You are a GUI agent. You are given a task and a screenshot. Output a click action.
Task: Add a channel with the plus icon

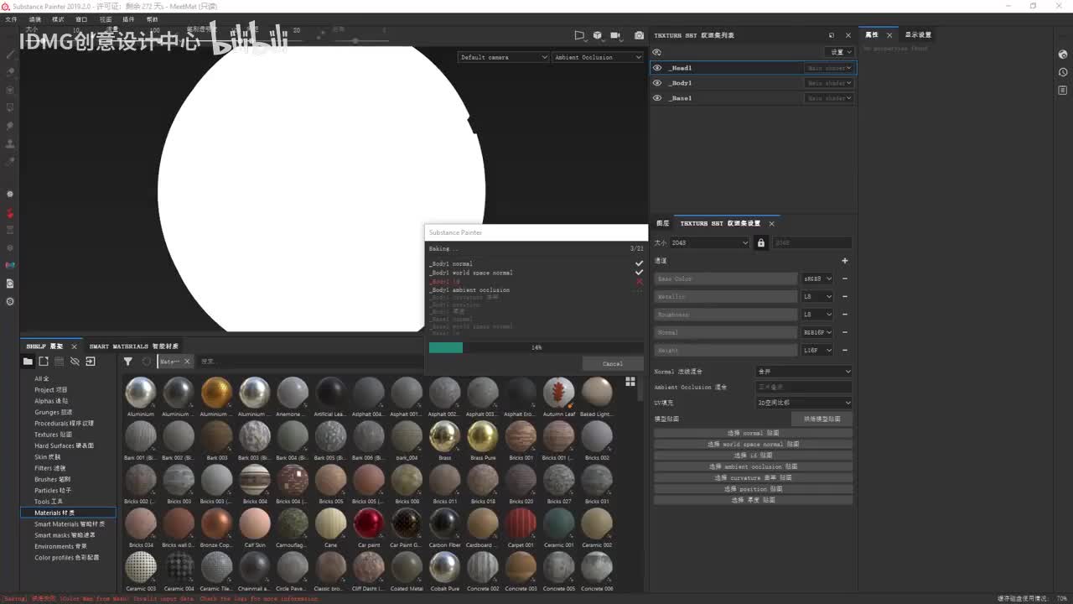(845, 261)
